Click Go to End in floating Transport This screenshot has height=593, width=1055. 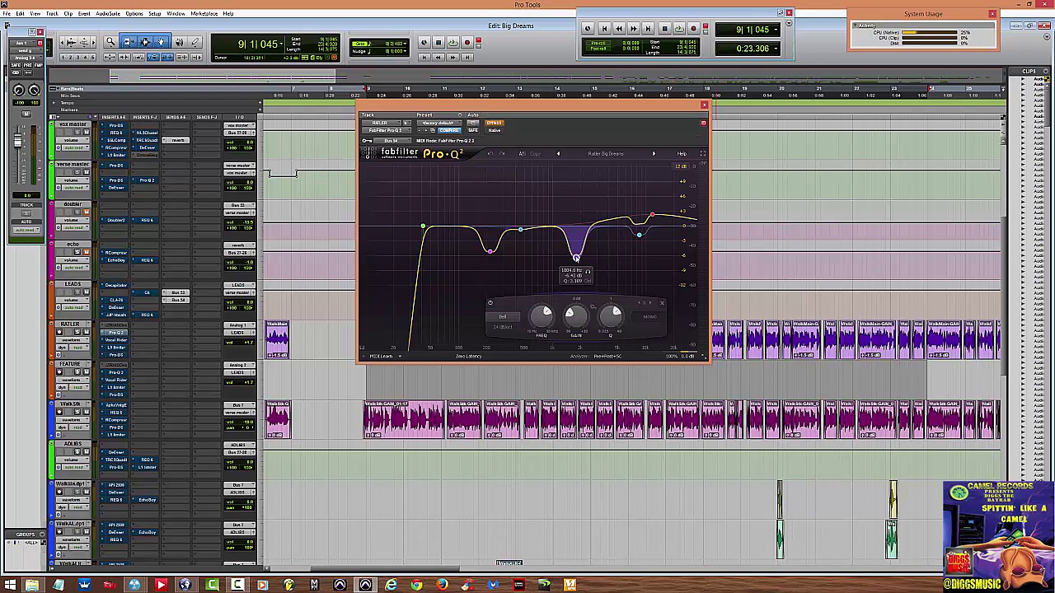pos(648,29)
